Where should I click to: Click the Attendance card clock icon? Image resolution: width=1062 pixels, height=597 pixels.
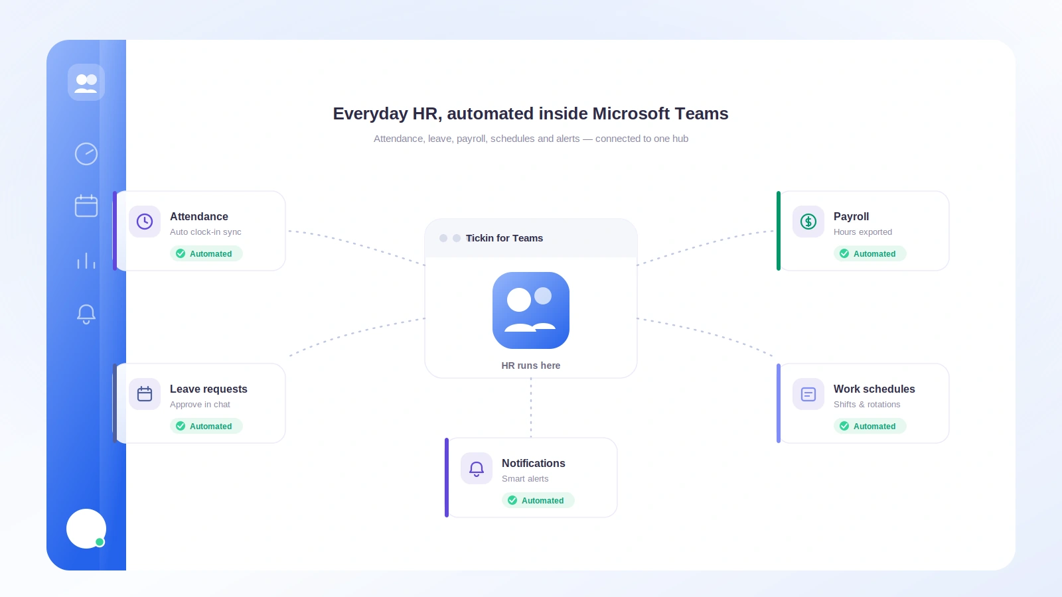pyautogui.click(x=145, y=222)
